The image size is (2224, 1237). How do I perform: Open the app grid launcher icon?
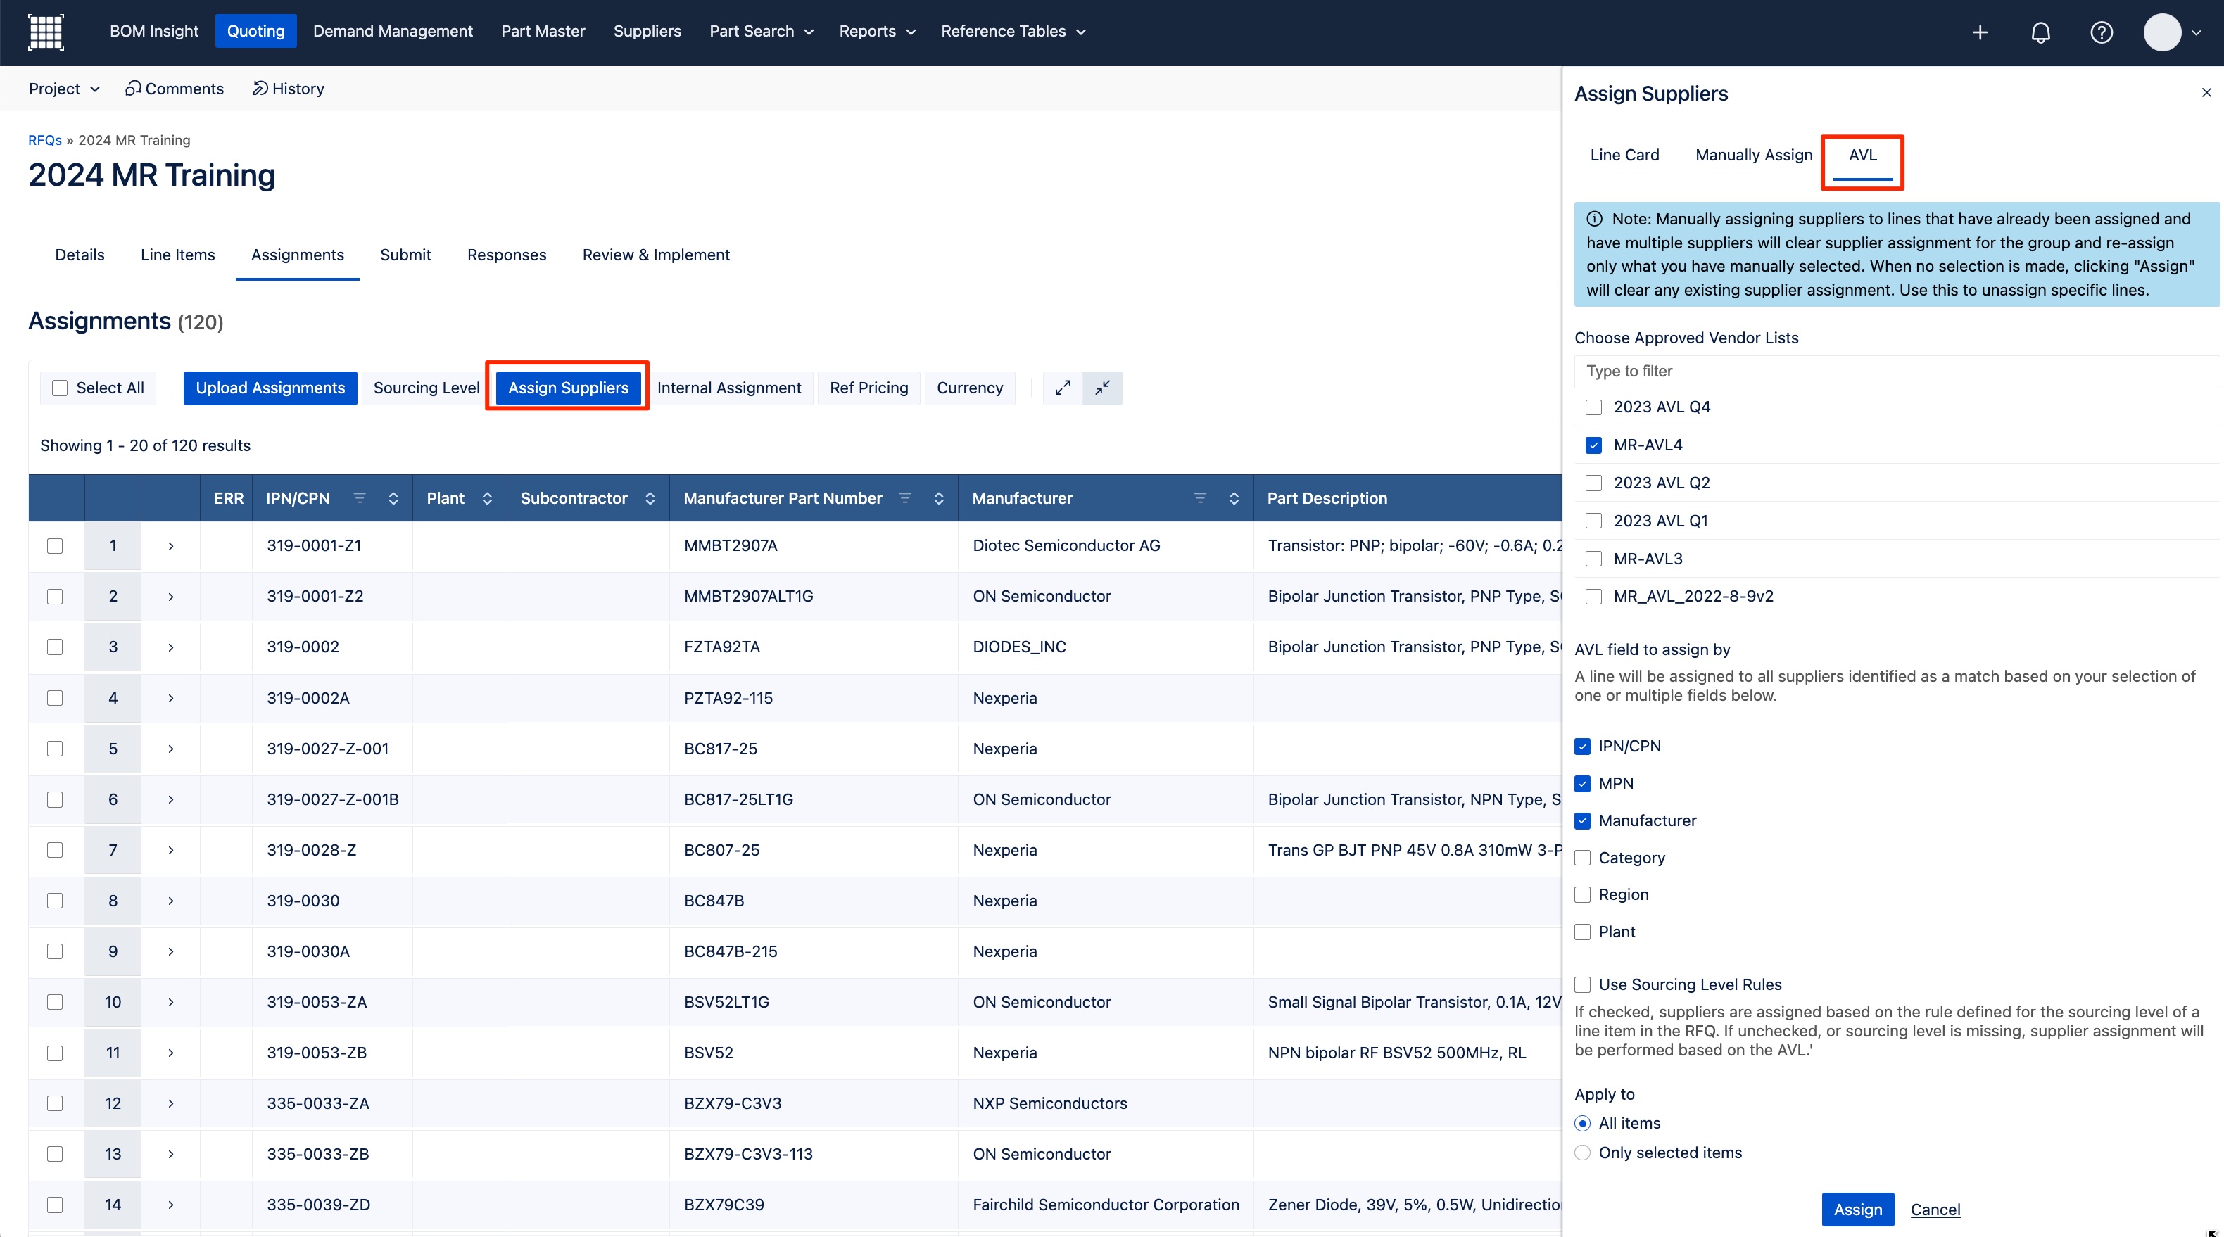pos(46,32)
